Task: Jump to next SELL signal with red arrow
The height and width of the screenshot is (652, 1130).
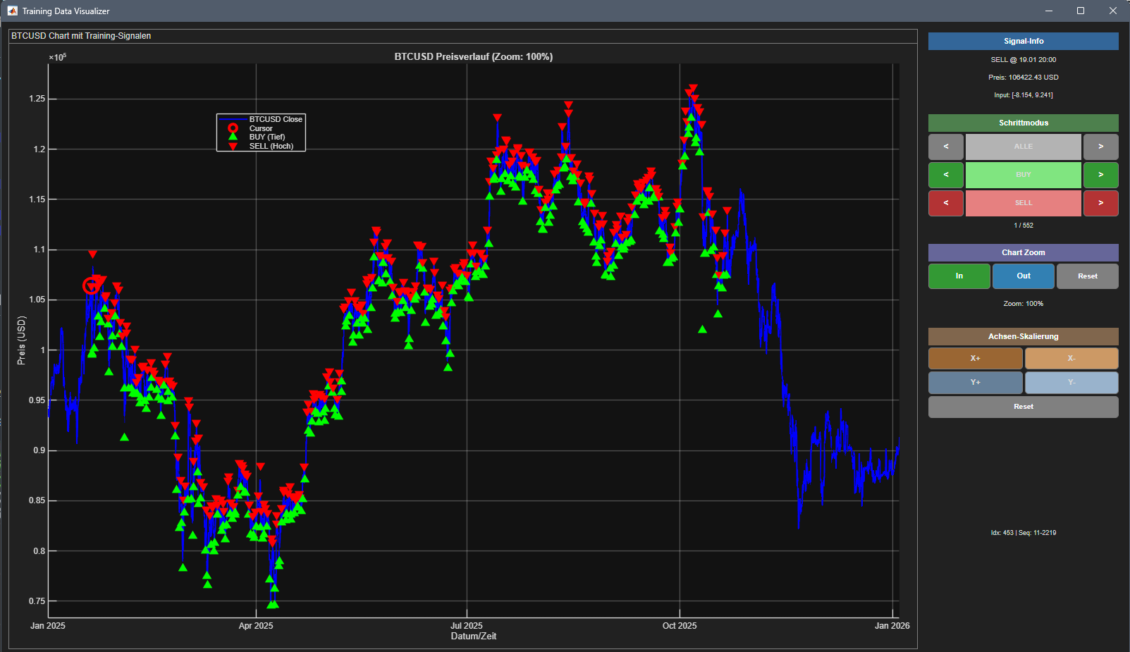Action: 1100,203
